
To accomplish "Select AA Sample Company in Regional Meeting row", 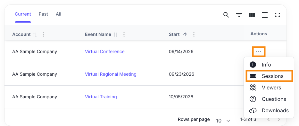I will (35, 74).
